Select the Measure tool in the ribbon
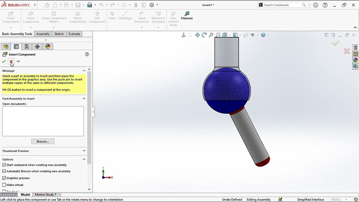 187,16
